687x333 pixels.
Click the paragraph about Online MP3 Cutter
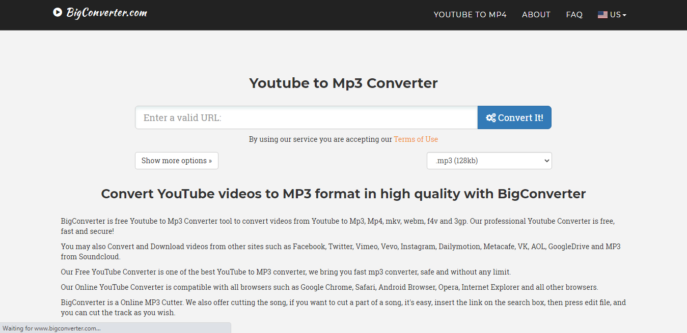pos(343,308)
